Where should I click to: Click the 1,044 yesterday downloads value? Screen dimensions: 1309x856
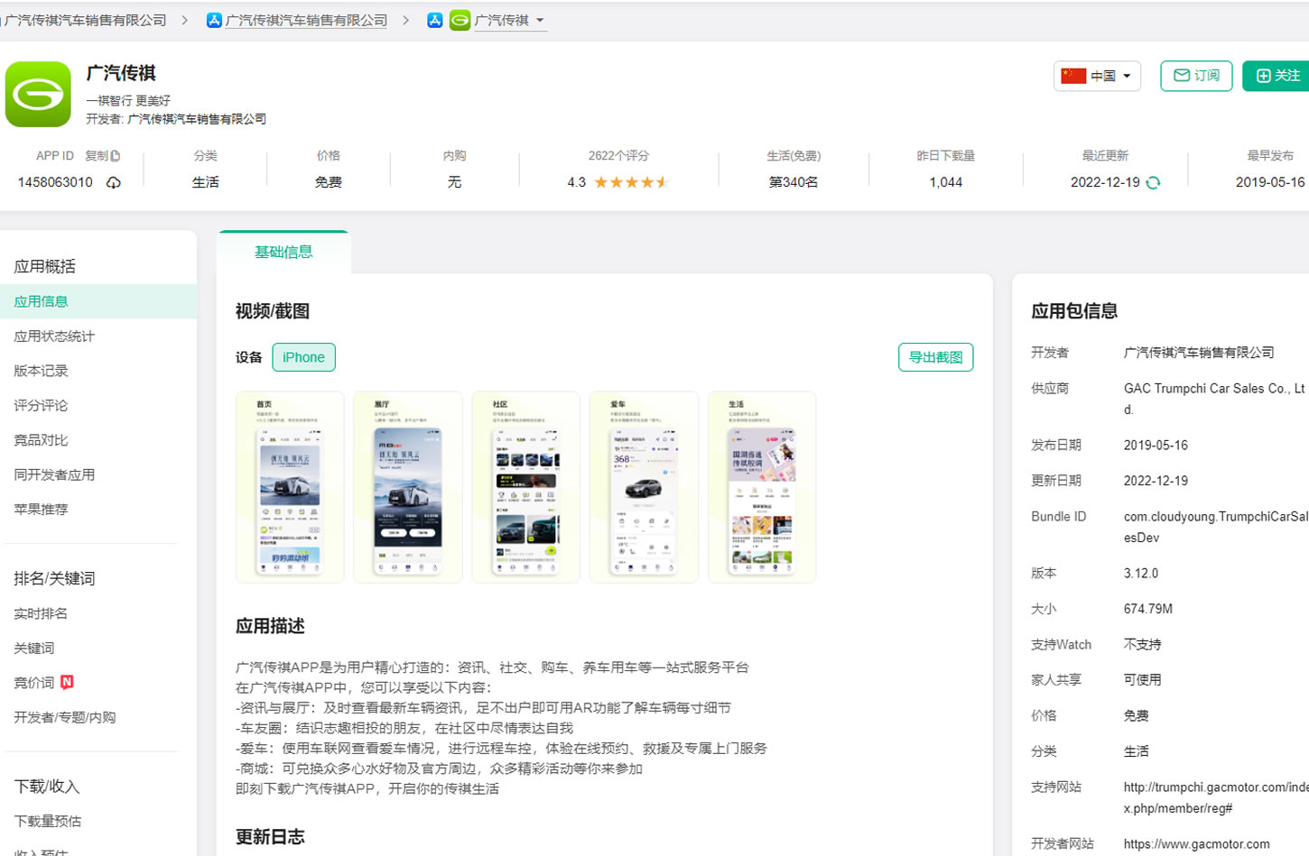coord(945,182)
